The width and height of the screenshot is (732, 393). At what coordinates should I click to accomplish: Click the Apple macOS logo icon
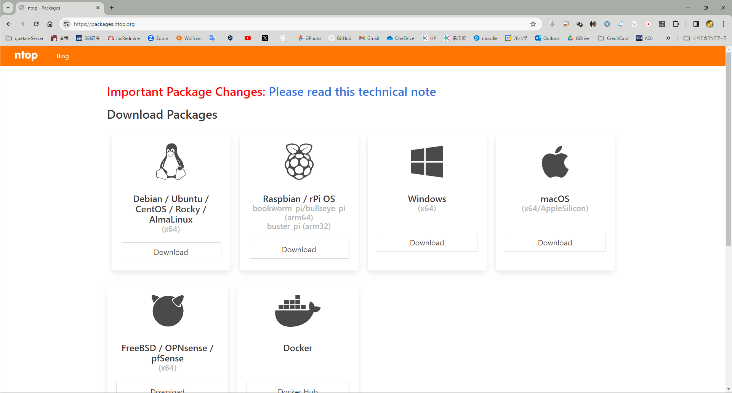coord(555,162)
